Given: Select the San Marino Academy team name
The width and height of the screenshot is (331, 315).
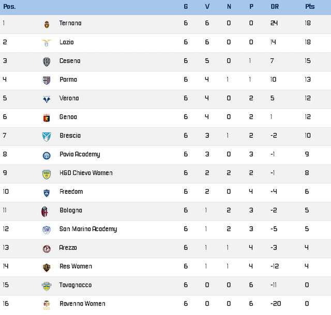Looking at the screenshot, I should (88, 229).
